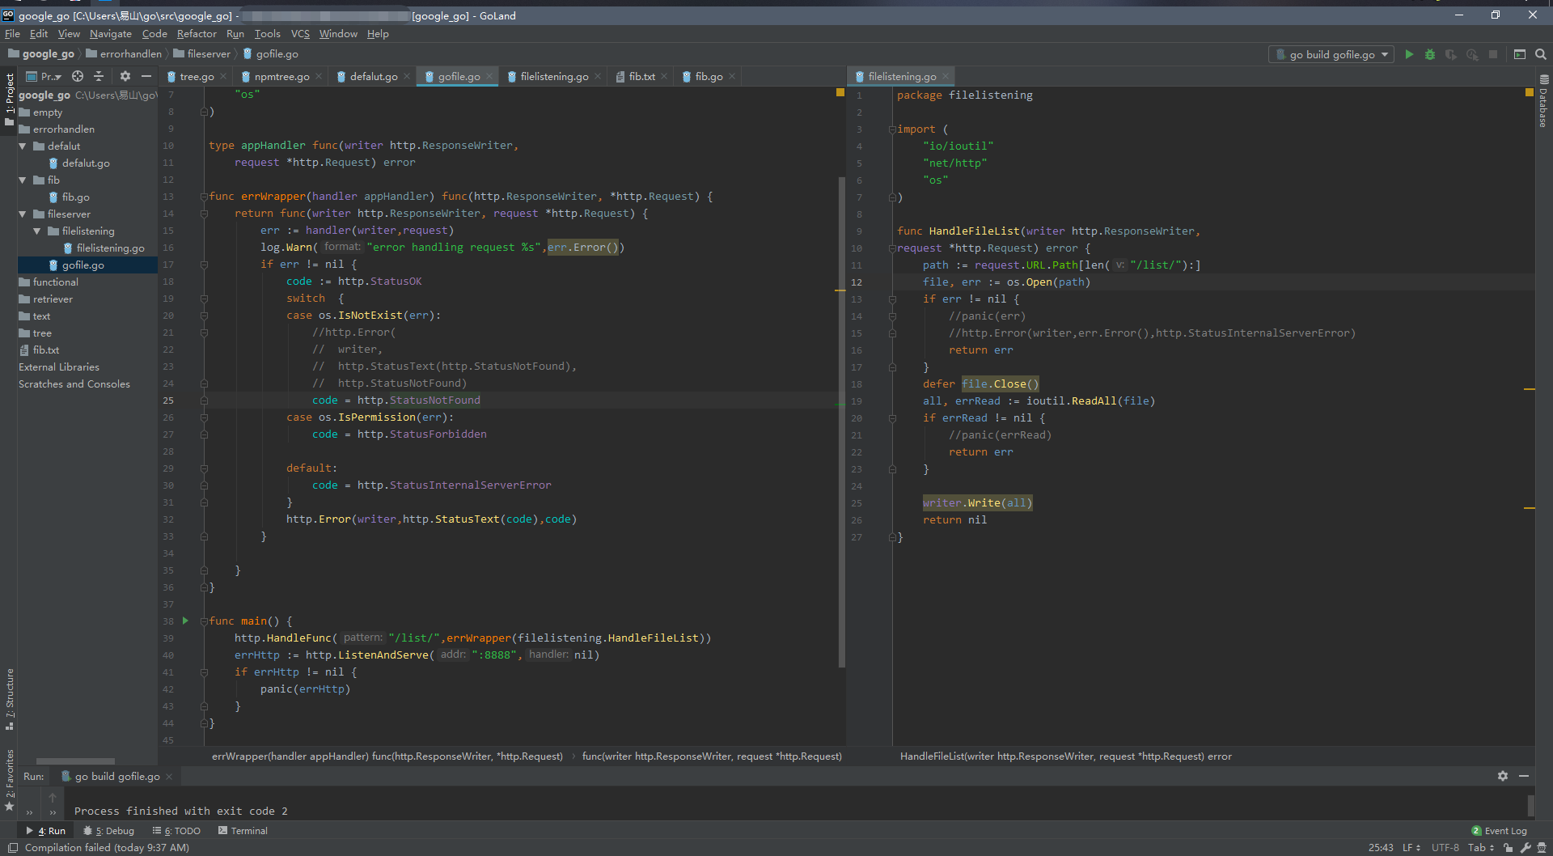The width and height of the screenshot is (1553, 856).
Task: Toggle the Structure tool window
Action: 10,697
